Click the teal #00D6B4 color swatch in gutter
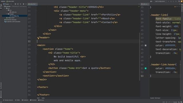 tap(146, 68)
